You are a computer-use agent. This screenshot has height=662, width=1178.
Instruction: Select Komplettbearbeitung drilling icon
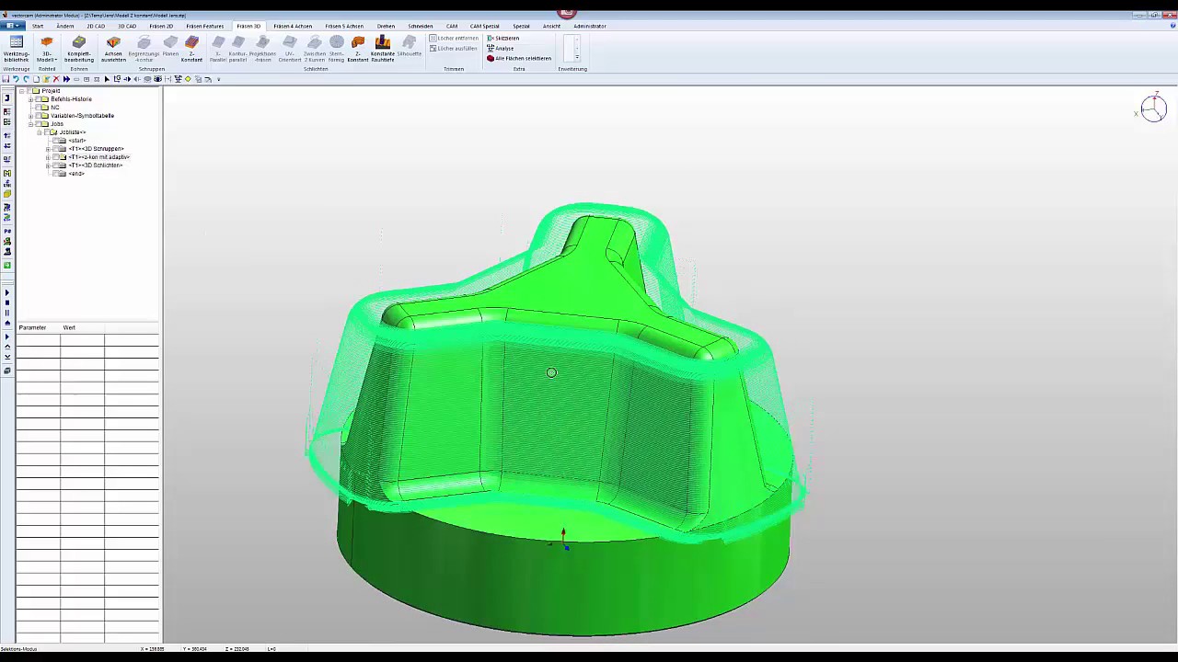click(79, 48)
